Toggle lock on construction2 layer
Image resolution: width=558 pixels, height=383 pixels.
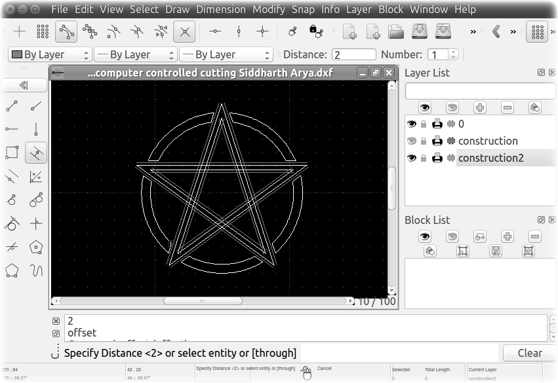pos(424,158)
